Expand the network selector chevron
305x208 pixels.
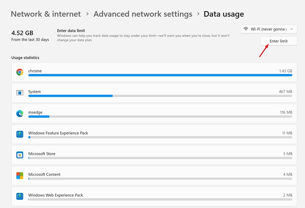coord(291,29)
